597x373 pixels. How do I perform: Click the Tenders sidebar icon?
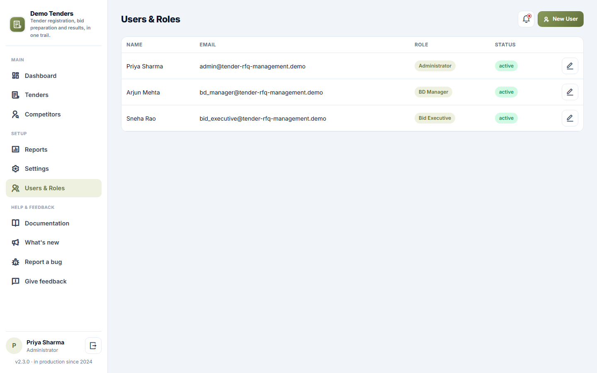tap(15, 95)
